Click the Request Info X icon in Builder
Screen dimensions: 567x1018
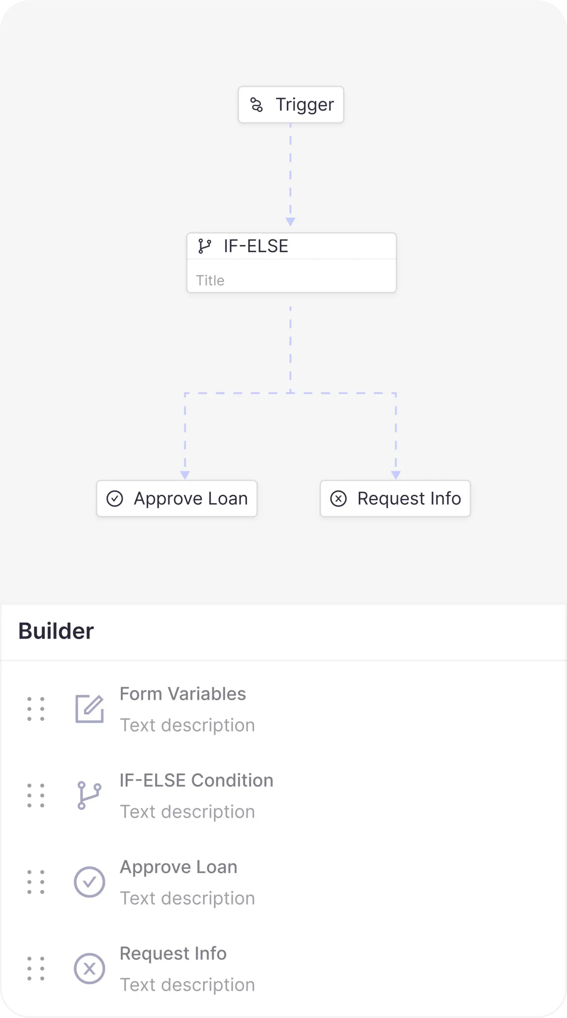(x=89, y=969)
